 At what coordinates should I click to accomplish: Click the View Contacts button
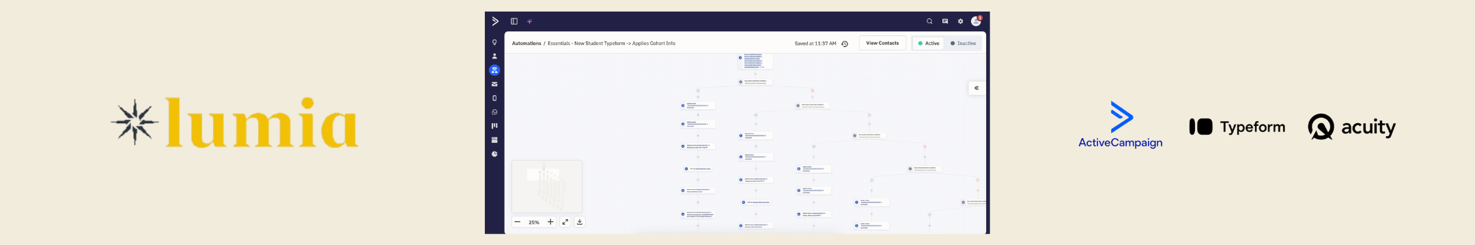[882, 43]
